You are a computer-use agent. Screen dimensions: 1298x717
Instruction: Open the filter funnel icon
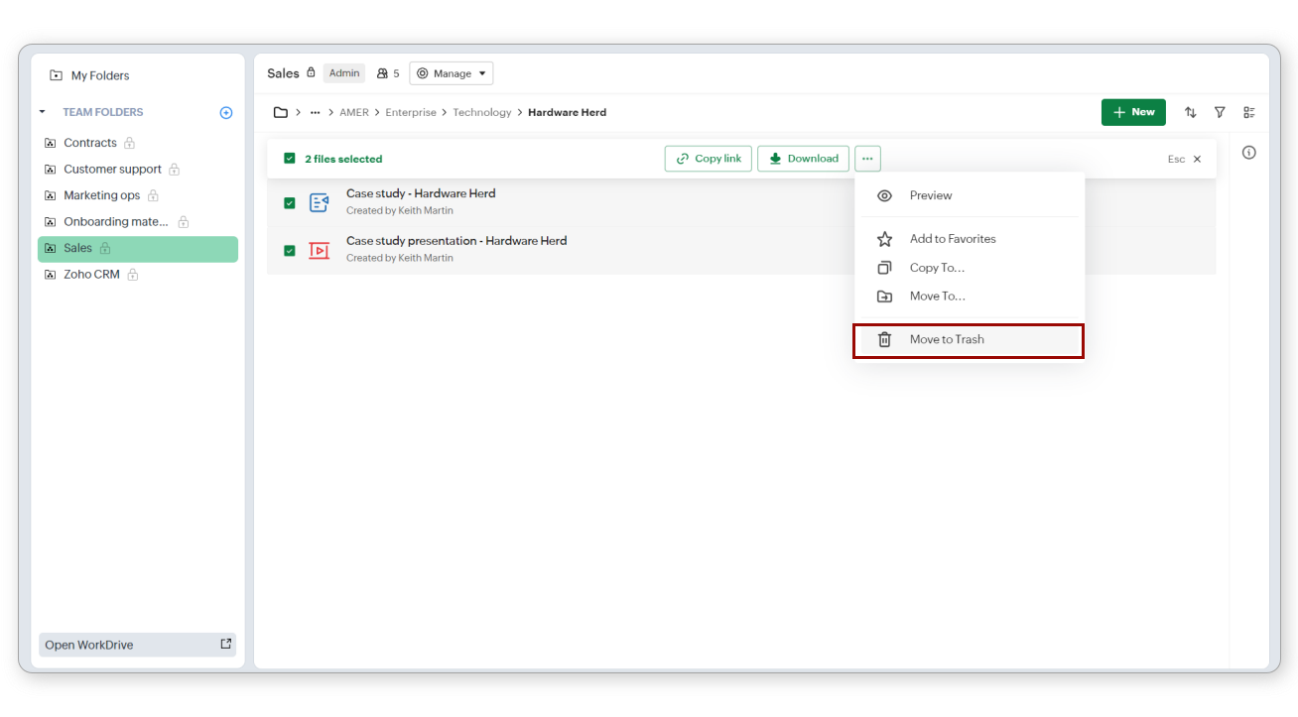pos(1220,113)
